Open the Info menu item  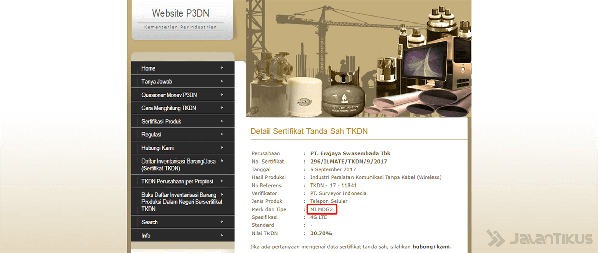(182, 236)
